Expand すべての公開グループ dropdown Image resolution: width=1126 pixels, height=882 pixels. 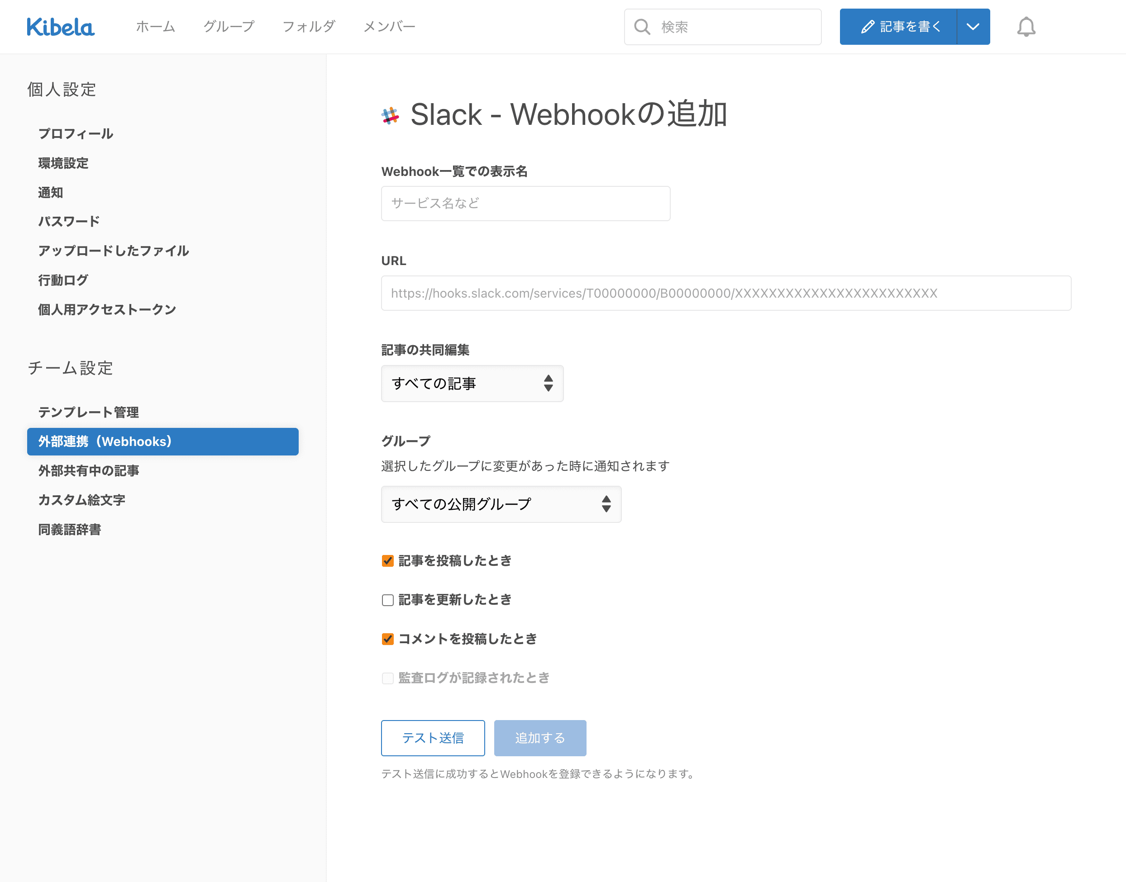501,504
